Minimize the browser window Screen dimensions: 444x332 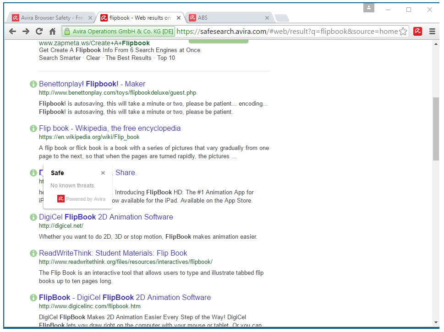click(x=388, y=10)
